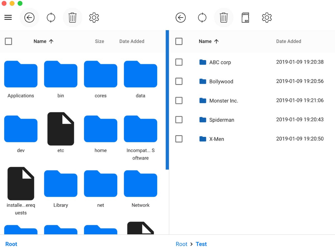The height and width of the screenshot is (250, 335).
Task: Navigate back in the right pane
Action: (x=181, y=17)
